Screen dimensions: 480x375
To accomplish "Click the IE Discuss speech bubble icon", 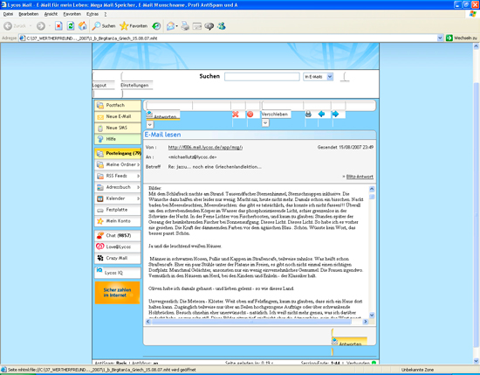I will click(209, 26).
